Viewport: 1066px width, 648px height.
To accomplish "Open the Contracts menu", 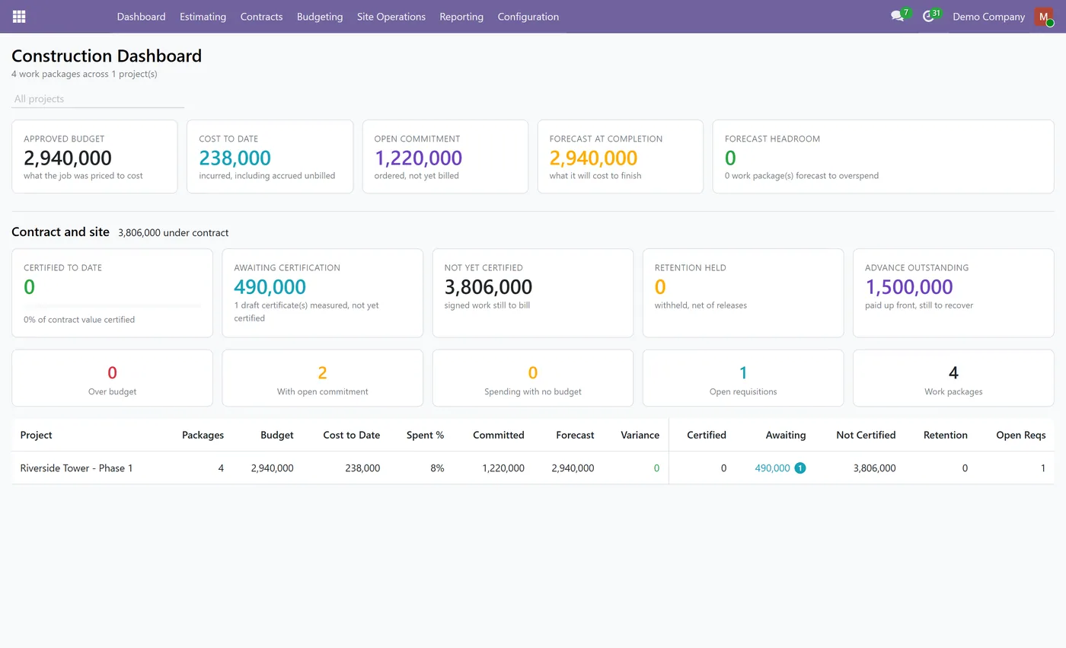I will point(261,16).
